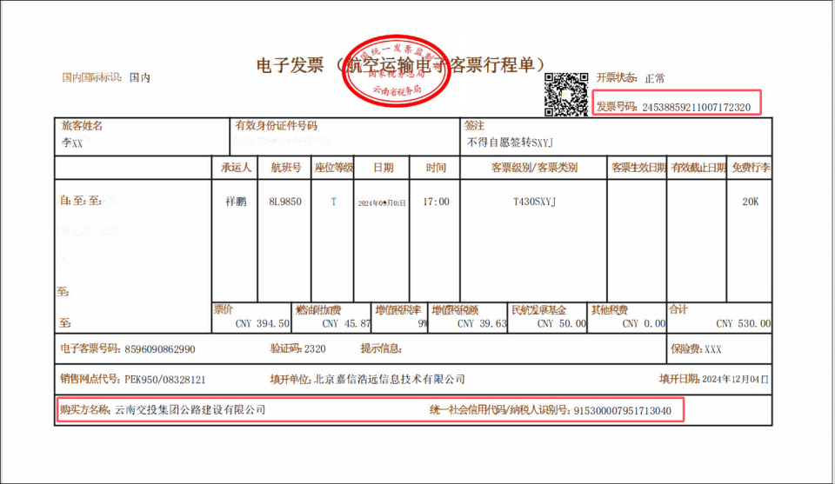Click other taxes 'CNY 0.00'
Image resolution: width=835 pixels, height=484 pixels.
[x=644, y=323]
